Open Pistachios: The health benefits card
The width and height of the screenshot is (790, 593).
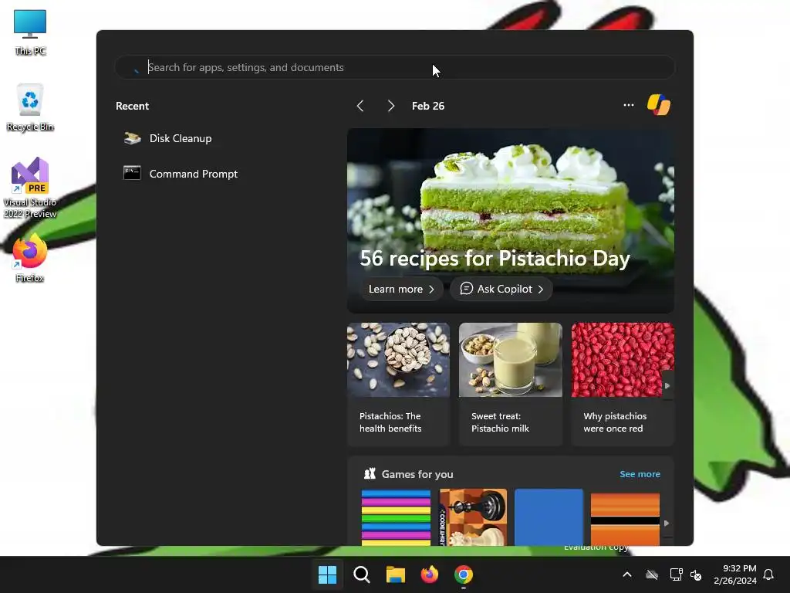[x=398, y=385]
